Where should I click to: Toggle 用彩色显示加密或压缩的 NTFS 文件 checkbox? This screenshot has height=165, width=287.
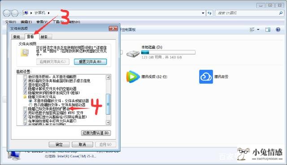pyautogui.click(x=25, y=113)
